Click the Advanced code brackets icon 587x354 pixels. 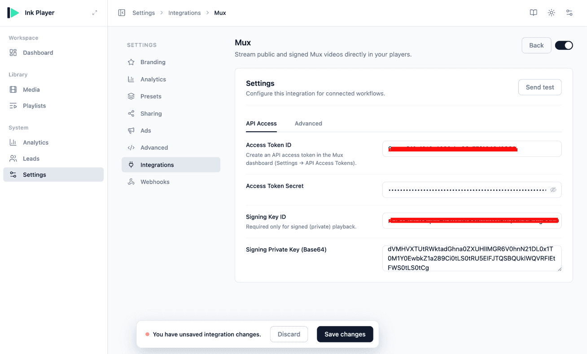click(x=131, y=147)
